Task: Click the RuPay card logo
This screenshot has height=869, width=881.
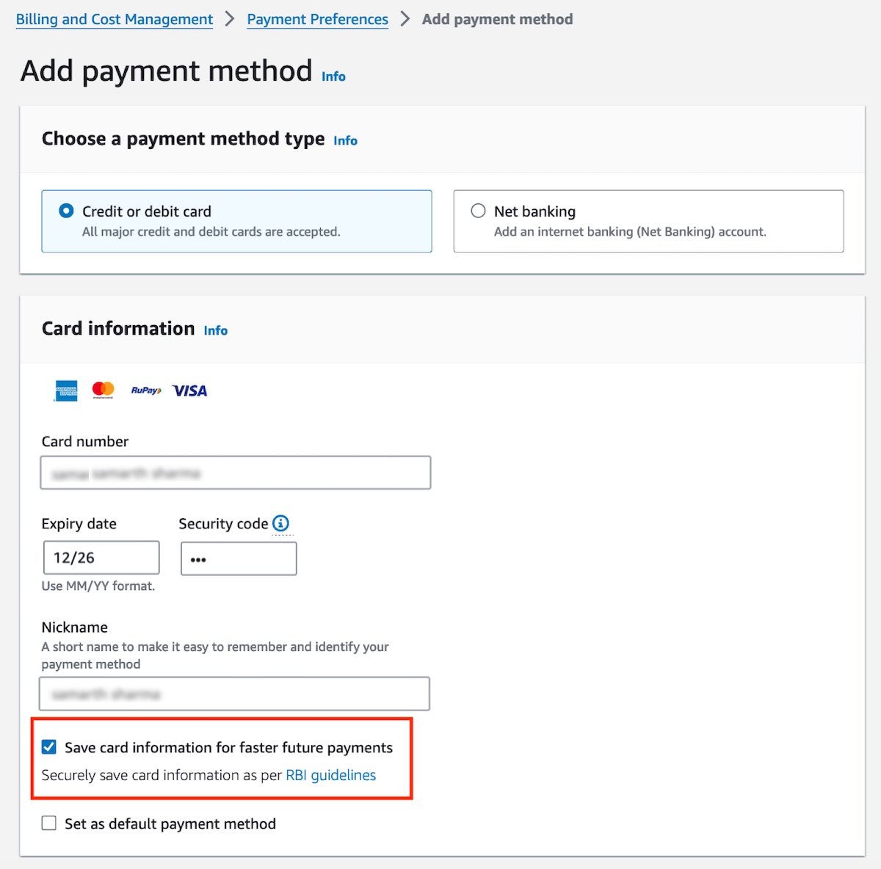Action: 146,390
